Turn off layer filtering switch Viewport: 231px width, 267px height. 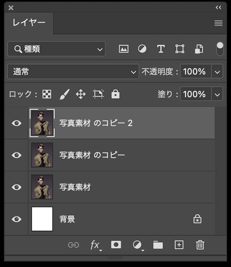pos(220,49)
